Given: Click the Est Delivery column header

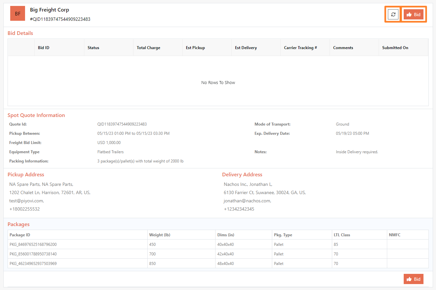Looking at the screenshot, I should (256, 48).
